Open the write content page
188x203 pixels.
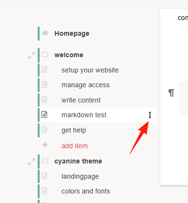[81, 100]
